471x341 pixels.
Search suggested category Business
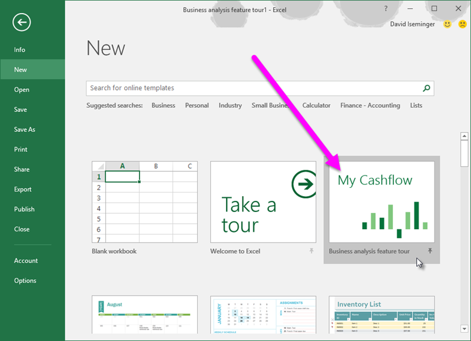coord(163,105)
